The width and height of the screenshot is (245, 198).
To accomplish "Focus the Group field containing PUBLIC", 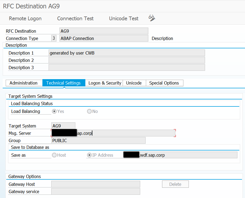I will pyautogui.click(x=98, y=140).
